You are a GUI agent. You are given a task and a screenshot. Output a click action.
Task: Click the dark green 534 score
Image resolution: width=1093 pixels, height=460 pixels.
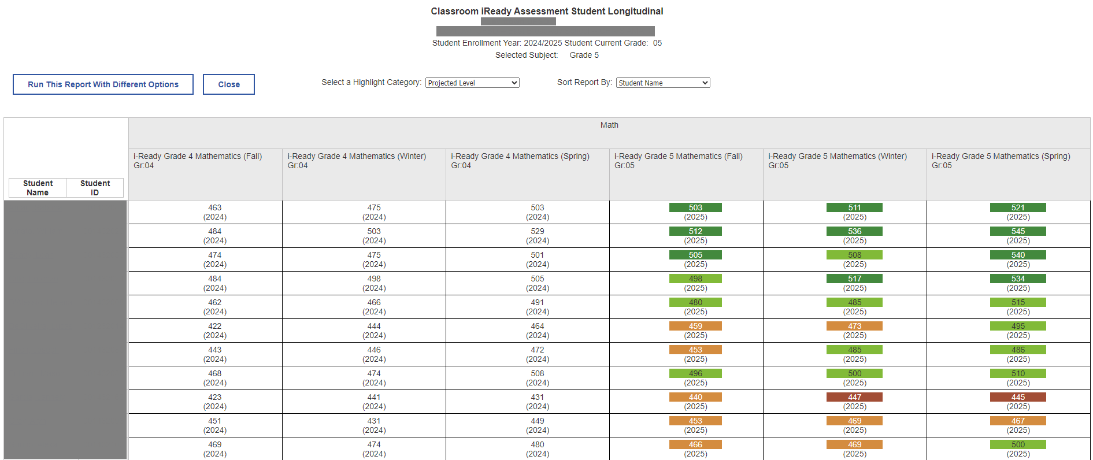pyautogui.click(x=1018, y=279)
